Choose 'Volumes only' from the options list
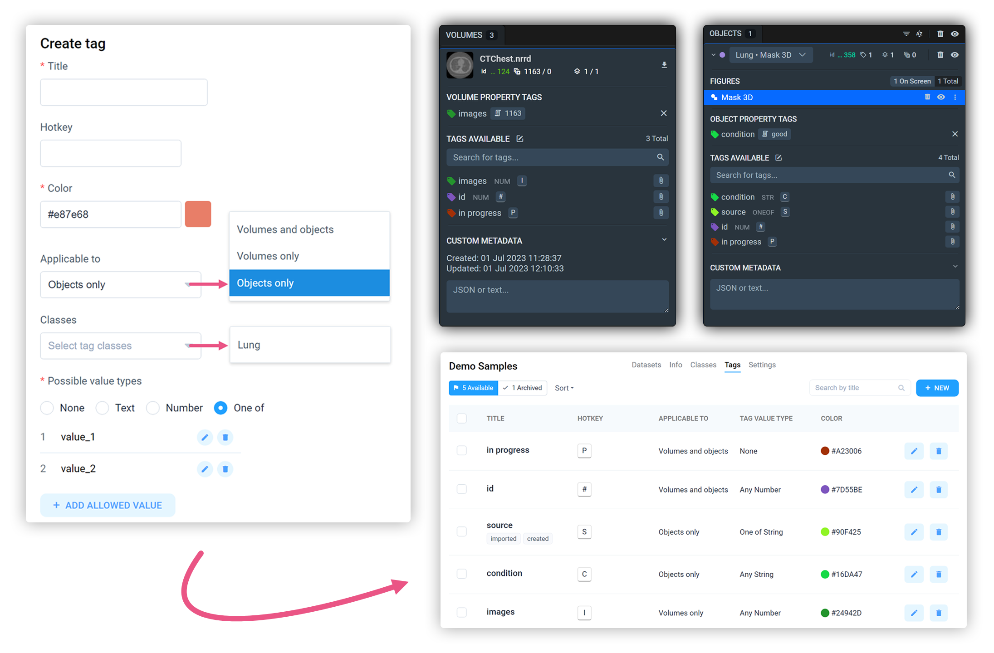 click(268, 256)
